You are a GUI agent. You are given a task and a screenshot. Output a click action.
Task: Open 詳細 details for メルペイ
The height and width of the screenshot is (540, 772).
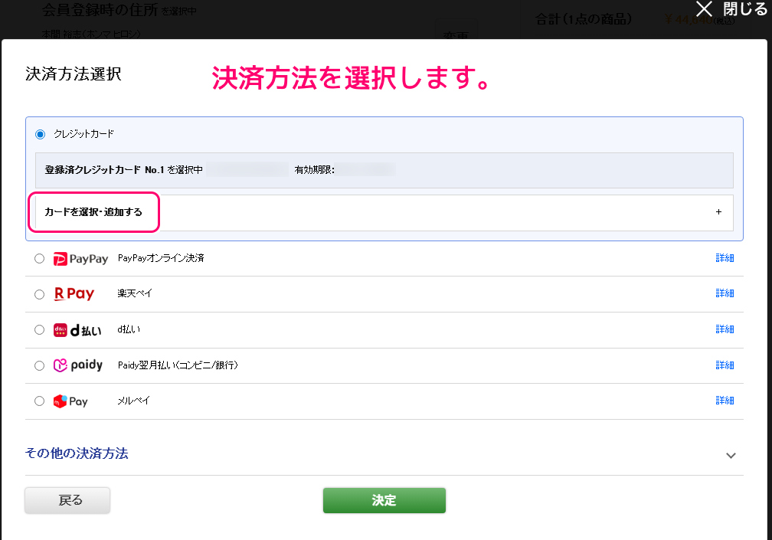725,401
